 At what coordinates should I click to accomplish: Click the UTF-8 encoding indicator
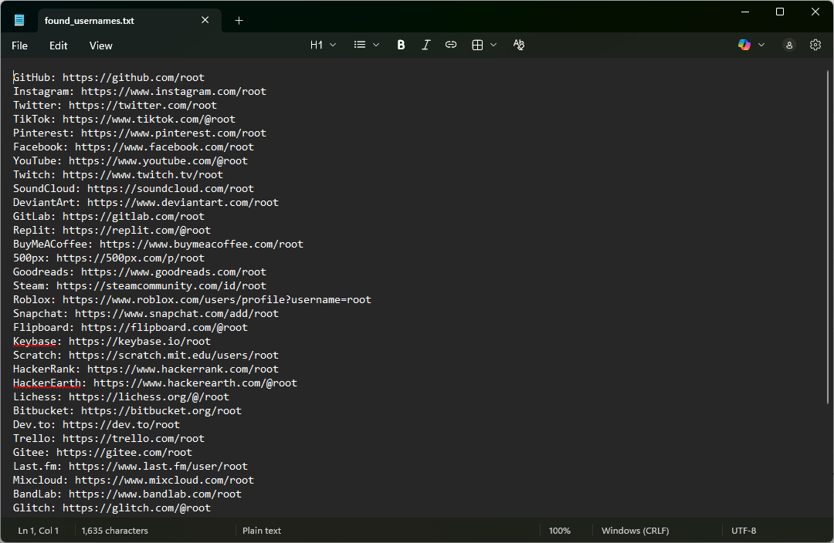(744, 531)
